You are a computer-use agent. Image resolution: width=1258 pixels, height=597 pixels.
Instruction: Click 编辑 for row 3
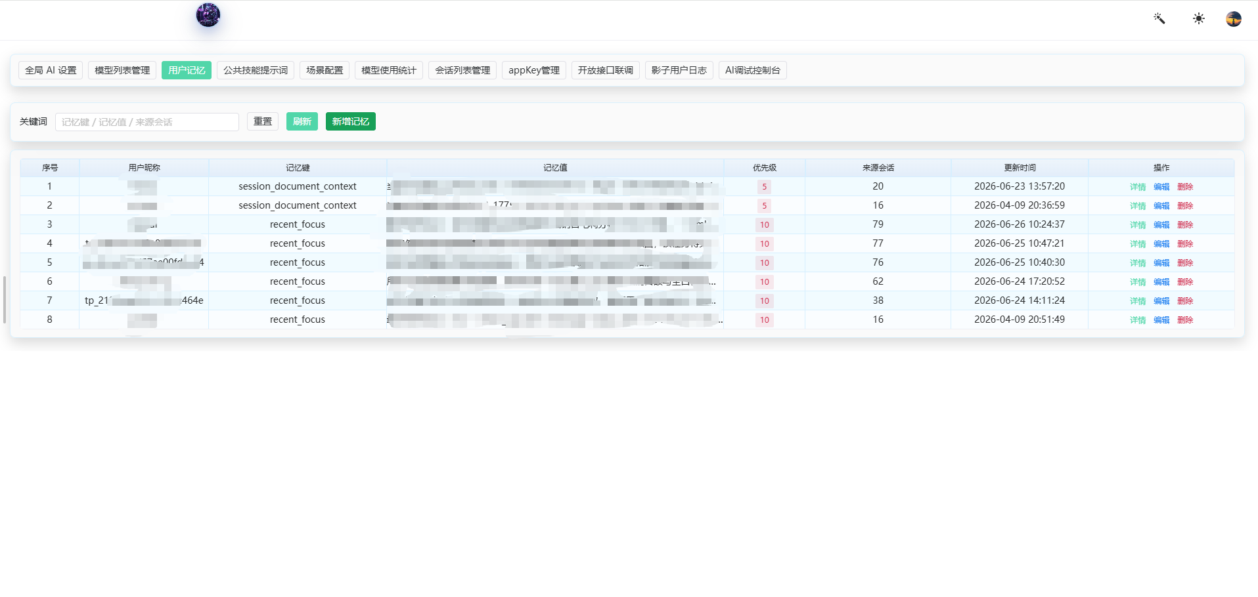(1161, 225)
